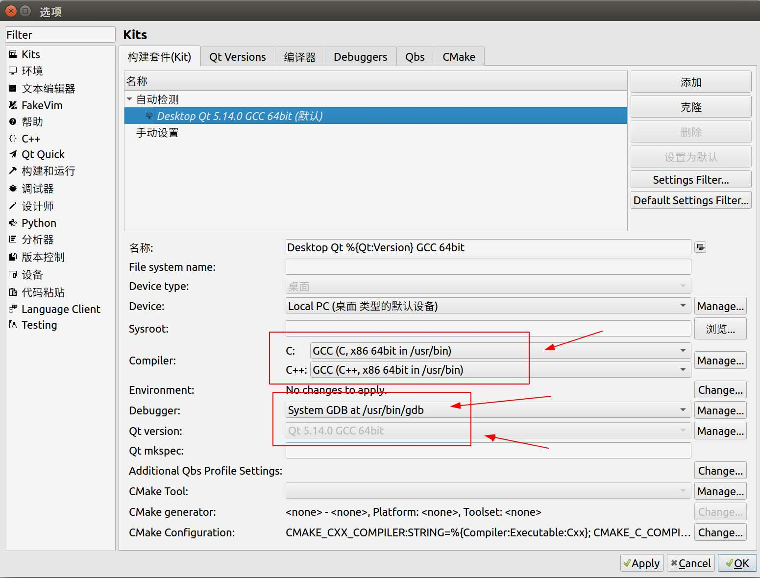Switch to the Qt Versions tab

pyautogui.click(x=238, y=57)
